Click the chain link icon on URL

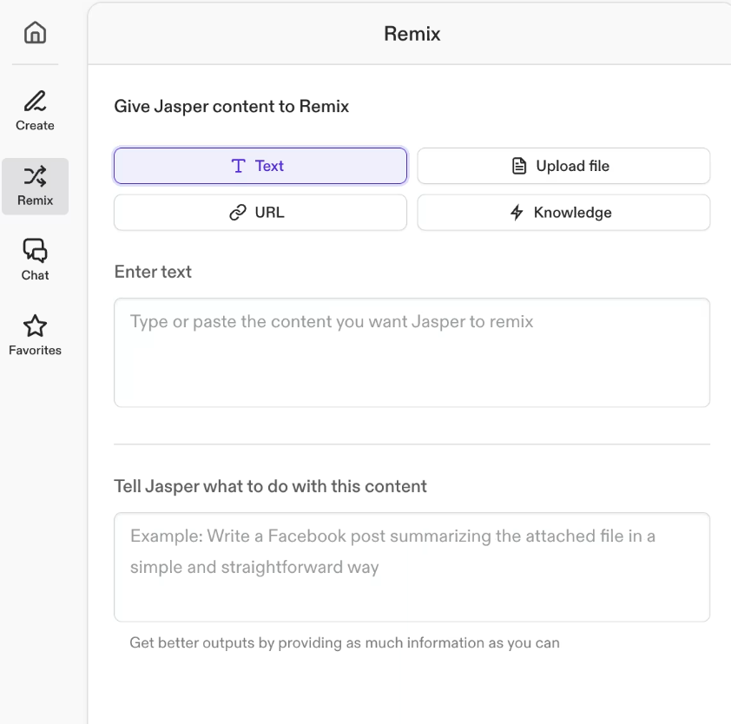pos(238,213)
